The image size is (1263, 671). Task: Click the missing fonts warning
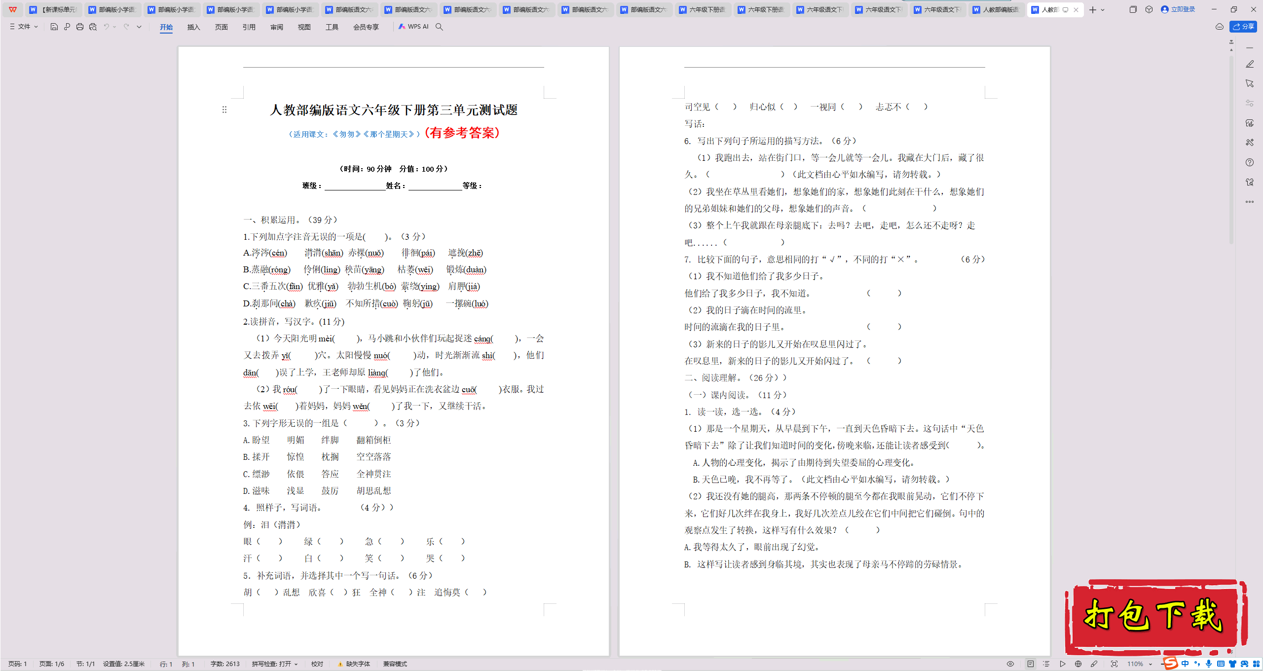pos(354,664)
